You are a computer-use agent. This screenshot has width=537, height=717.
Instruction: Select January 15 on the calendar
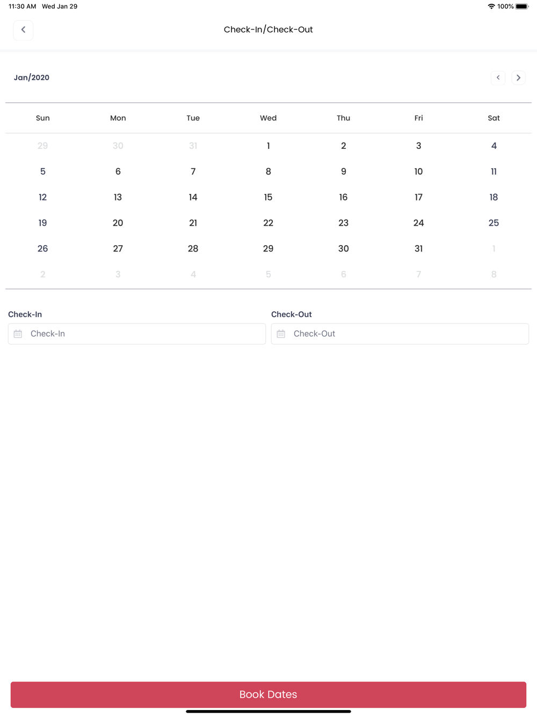[x=268, y=197]
